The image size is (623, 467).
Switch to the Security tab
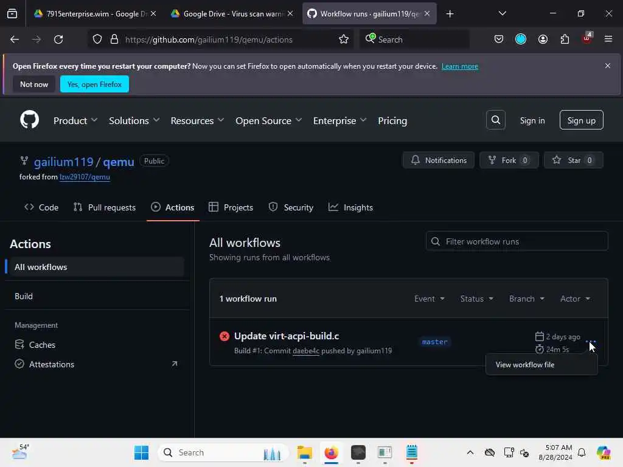point(291,207)
